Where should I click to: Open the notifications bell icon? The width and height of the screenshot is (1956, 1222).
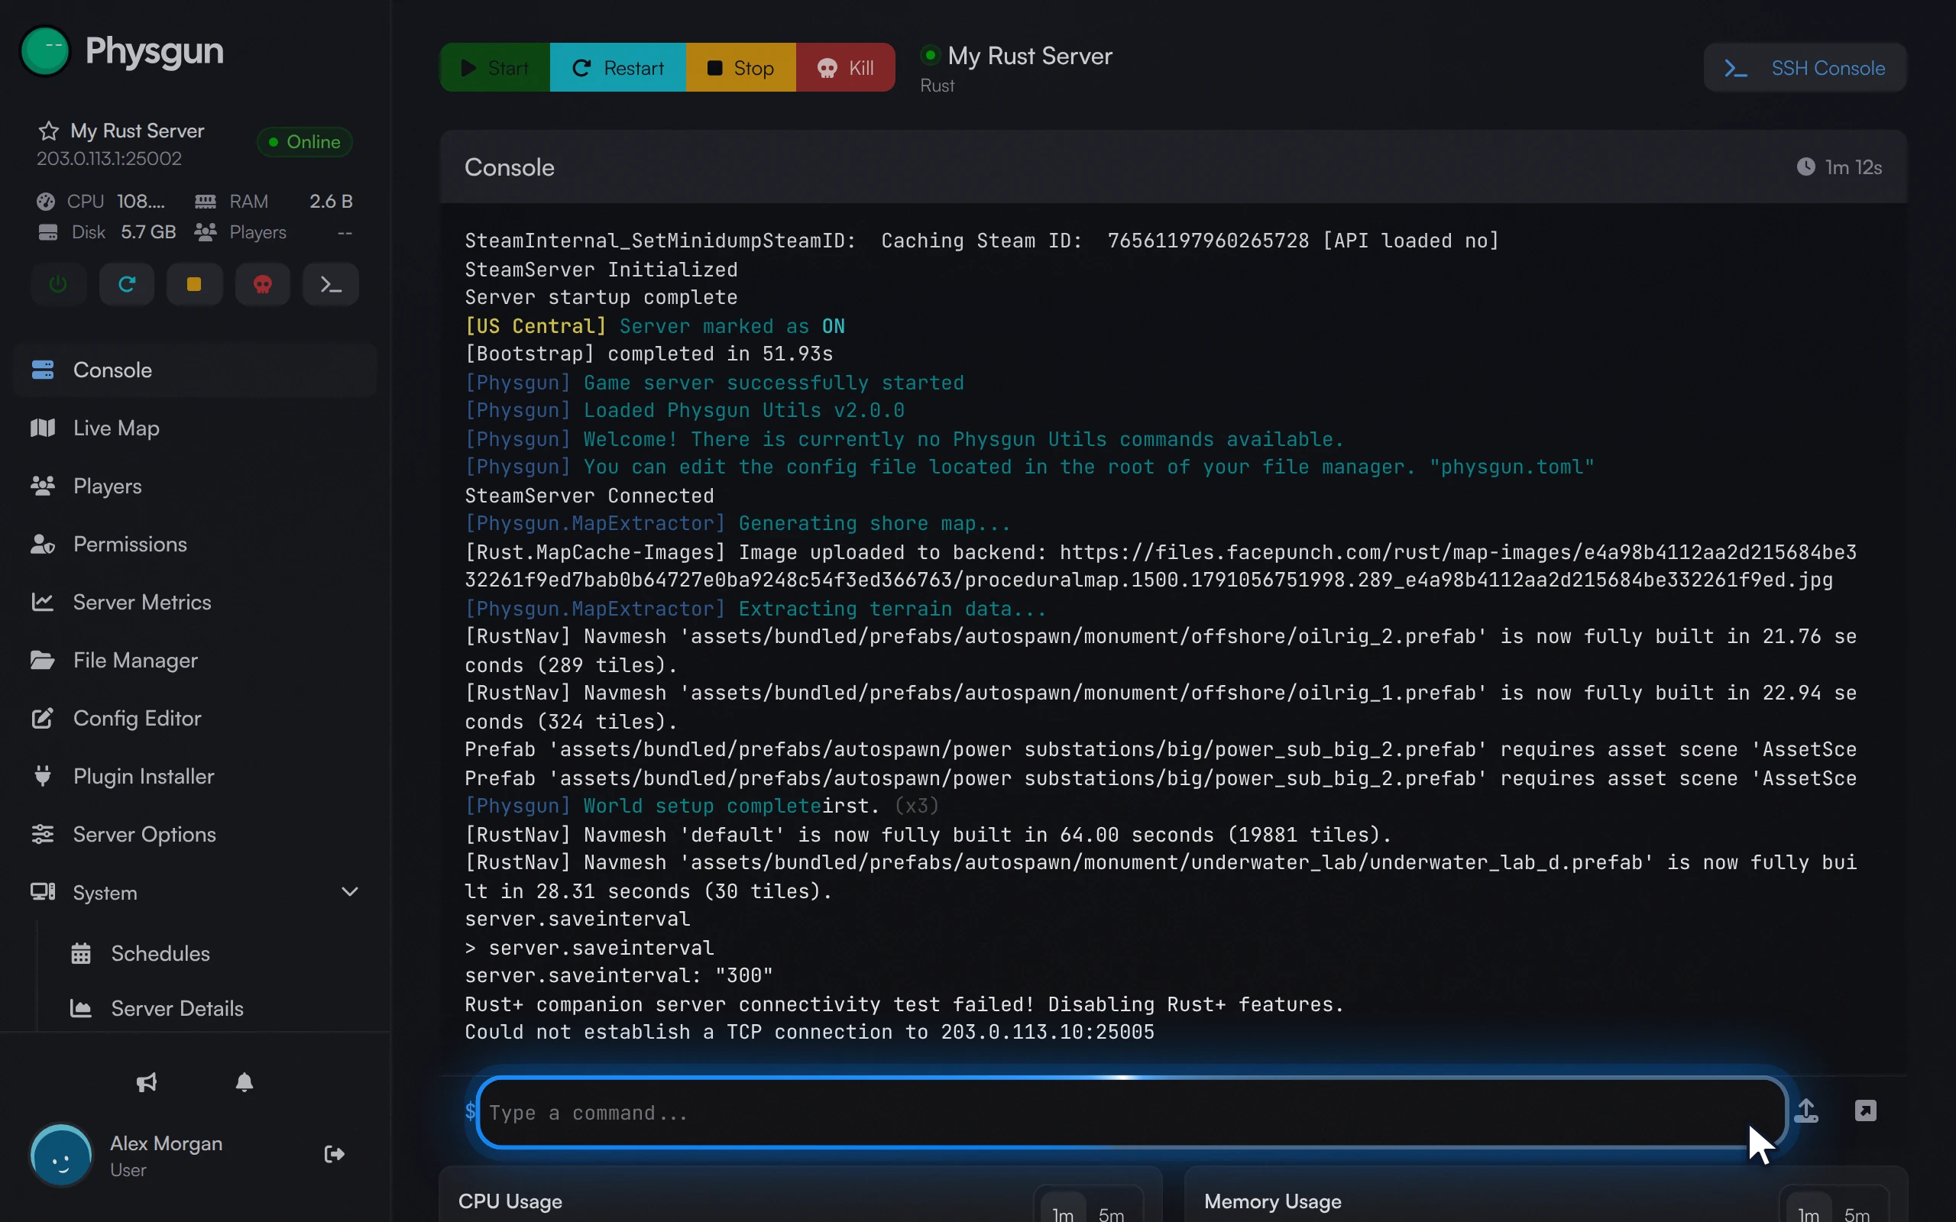coord(244,1083)
